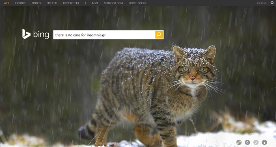Click the Bing 'b' logo symbol
Viewport: 276px width, 147px height.
[26, 34]
